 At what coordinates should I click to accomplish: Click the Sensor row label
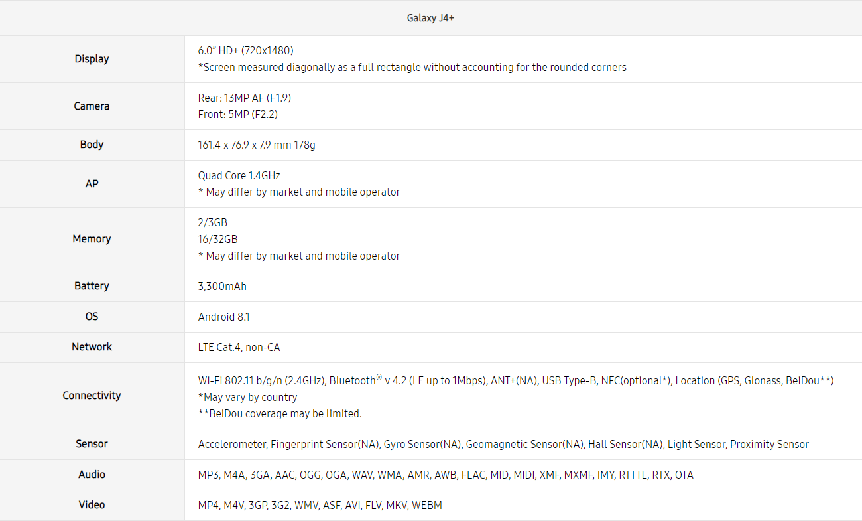[92, 444]
